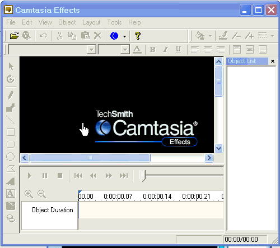280x248 pixels.
Task: Click the line color pen icon
Action: coord(223,36)
